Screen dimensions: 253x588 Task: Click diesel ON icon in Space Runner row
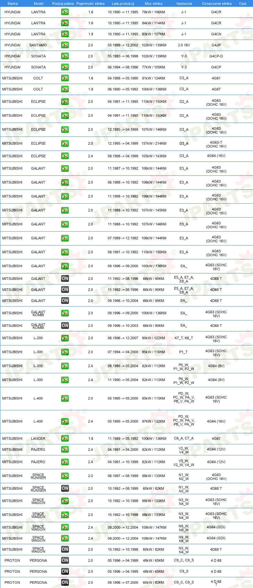point(65,488)
